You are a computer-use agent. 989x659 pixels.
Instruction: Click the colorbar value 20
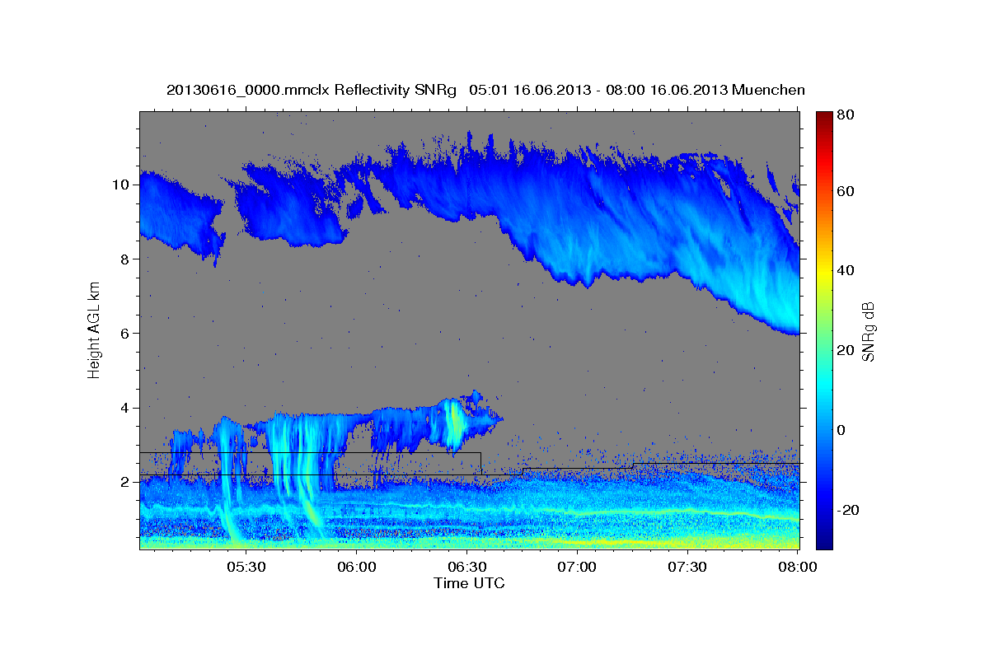click(846, 350)
